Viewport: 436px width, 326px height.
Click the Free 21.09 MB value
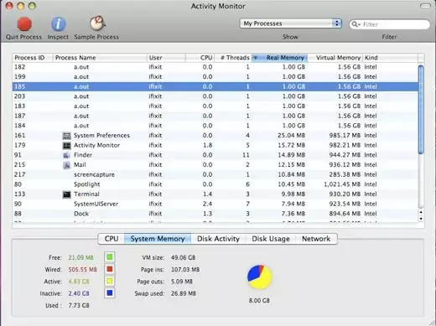(80, 257)
